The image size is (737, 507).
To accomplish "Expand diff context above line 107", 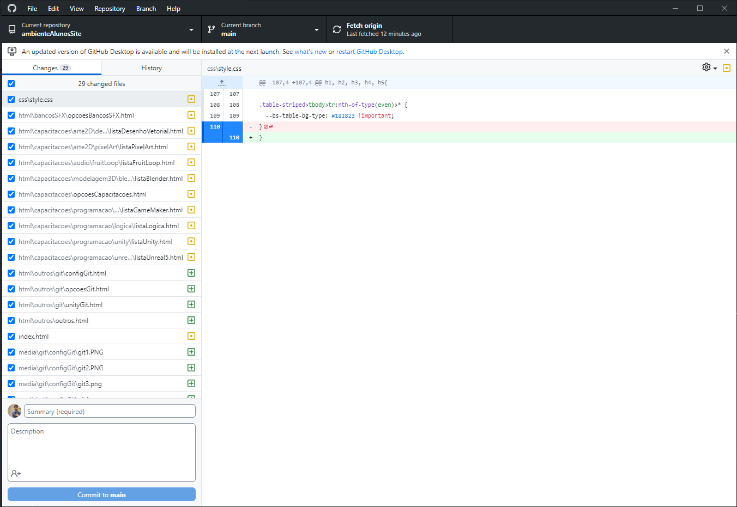I will (222, 83).
